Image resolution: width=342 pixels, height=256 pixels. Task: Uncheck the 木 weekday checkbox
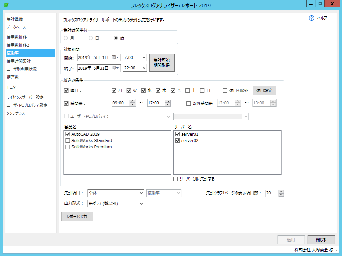(158, 91)
